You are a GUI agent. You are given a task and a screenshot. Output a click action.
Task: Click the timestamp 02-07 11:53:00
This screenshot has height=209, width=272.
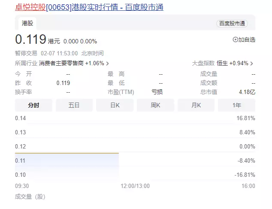[59, 53]
